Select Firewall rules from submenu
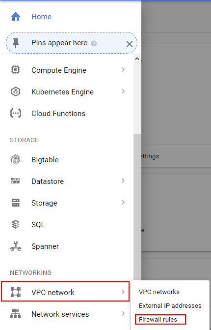The image size is (211, 330). 158,319
